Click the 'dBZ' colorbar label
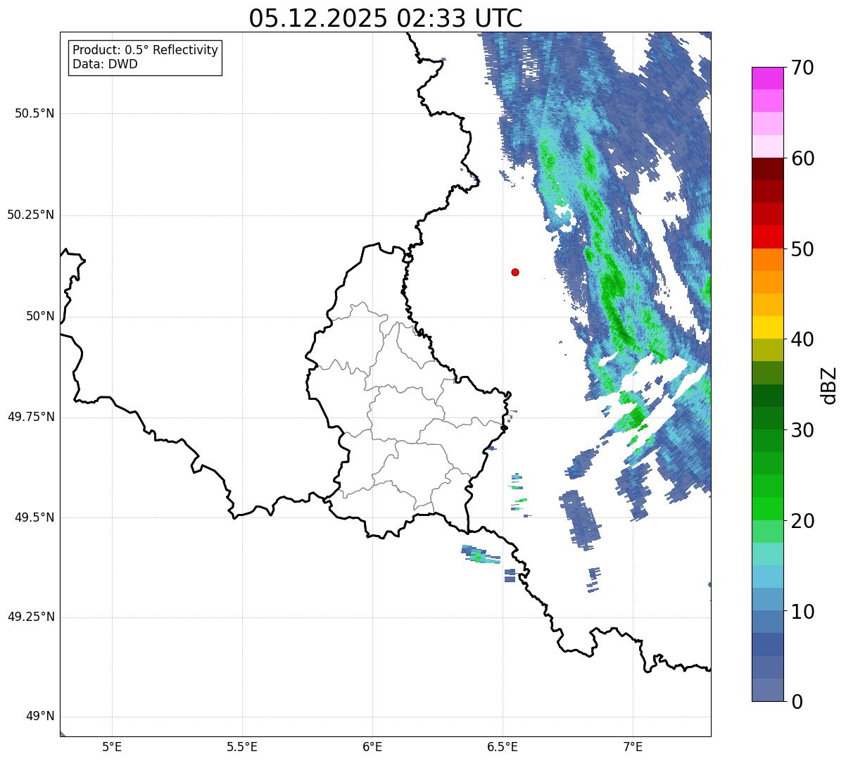 tap(829, 384)
